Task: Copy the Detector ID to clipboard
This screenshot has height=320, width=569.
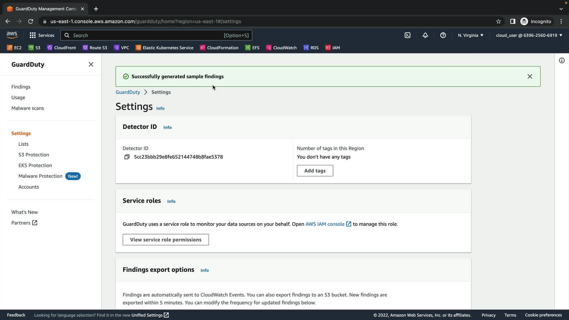Action: tap(127, 157)
